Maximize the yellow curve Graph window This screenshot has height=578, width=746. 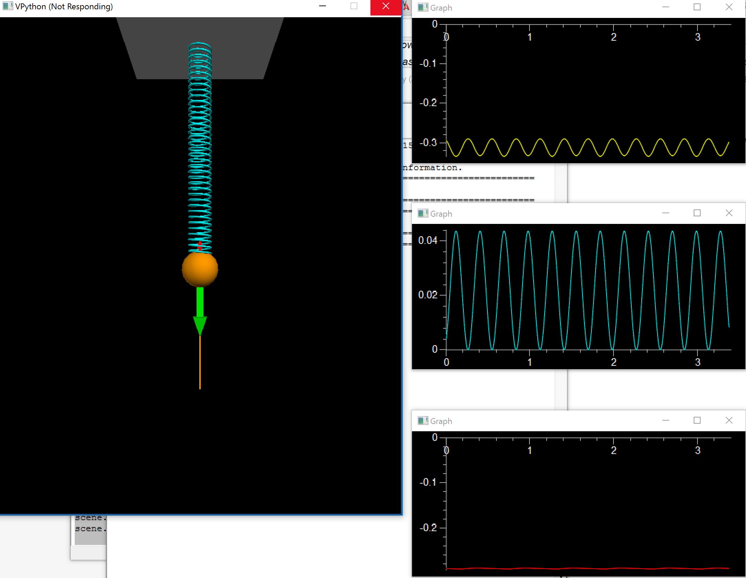pos(697,7)
